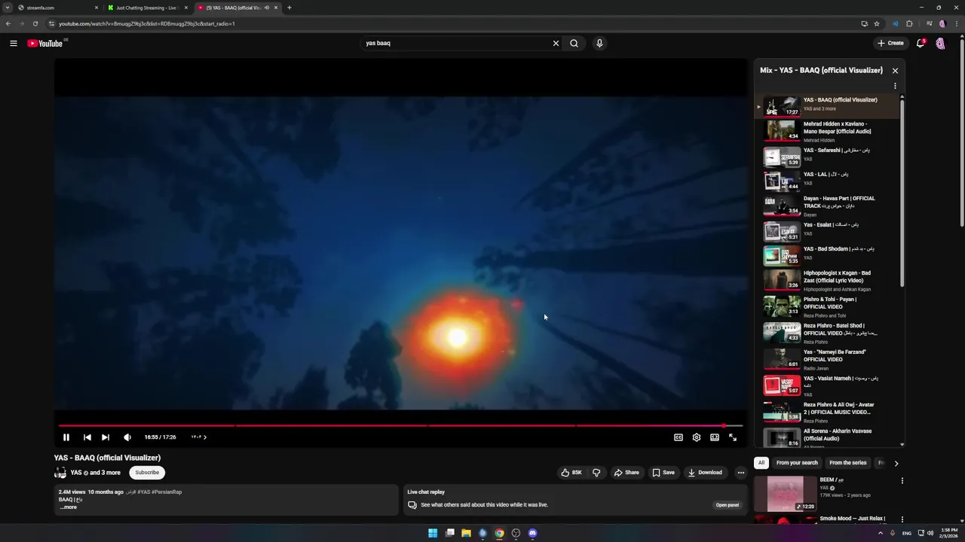Open options for the Smoke Mood video
The image size is (965, 542).
(902, 519)
